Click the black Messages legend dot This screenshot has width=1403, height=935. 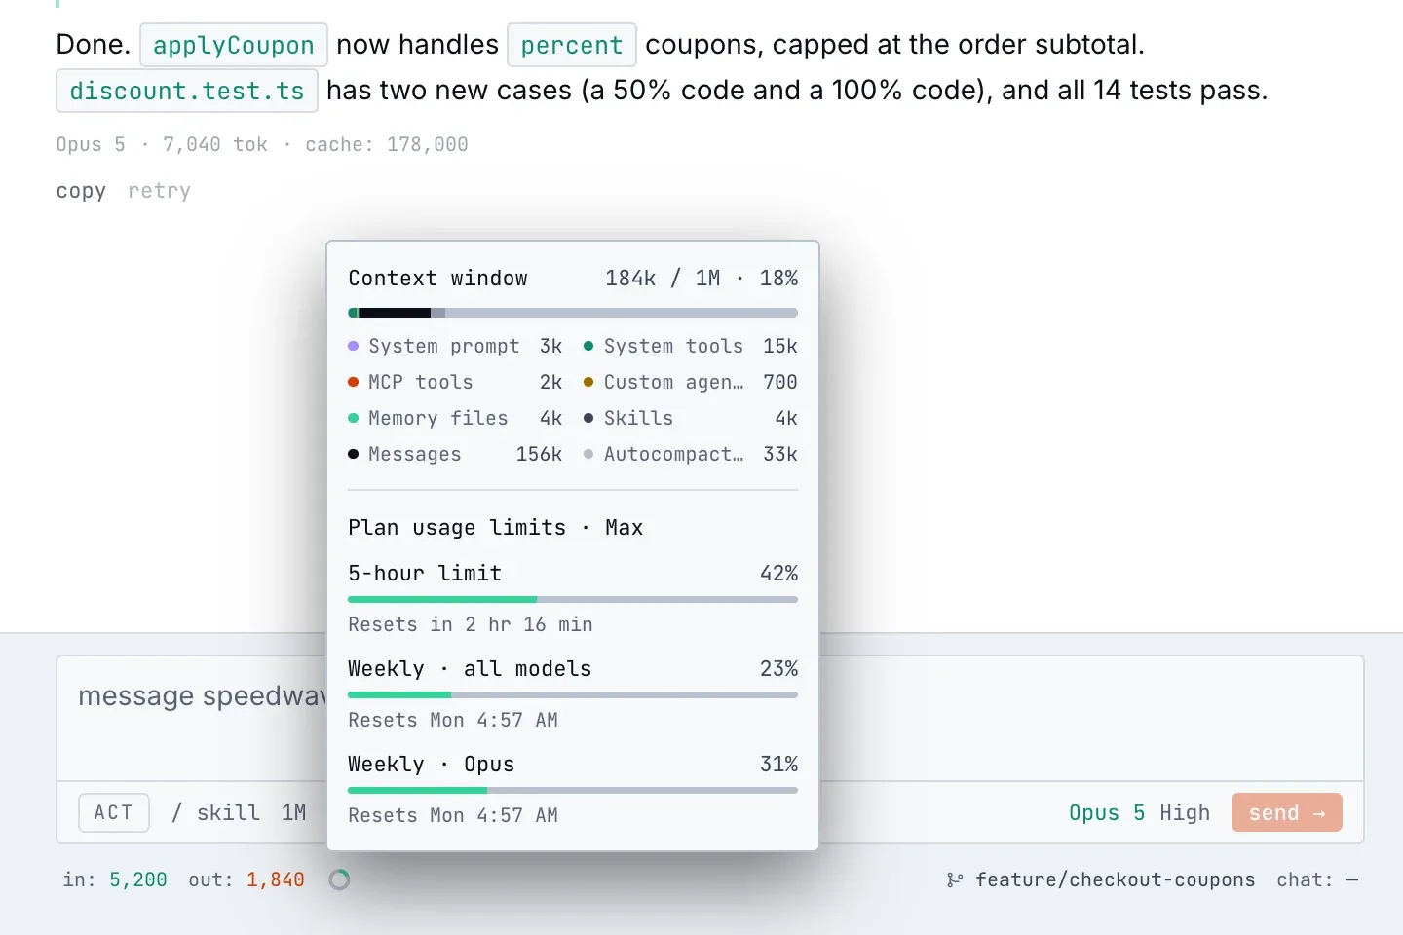pos(354,454)
